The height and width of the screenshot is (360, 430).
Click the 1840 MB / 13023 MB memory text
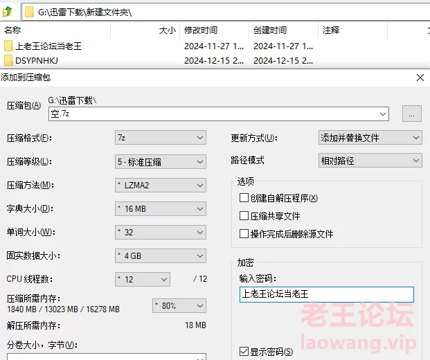coord(63,309)
